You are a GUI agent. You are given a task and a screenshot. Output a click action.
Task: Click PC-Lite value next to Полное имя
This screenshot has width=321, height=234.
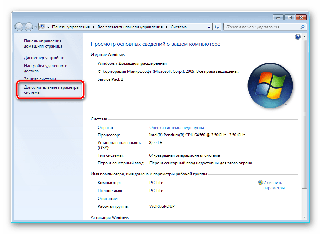pyautogui.click(x=156, y=191)
